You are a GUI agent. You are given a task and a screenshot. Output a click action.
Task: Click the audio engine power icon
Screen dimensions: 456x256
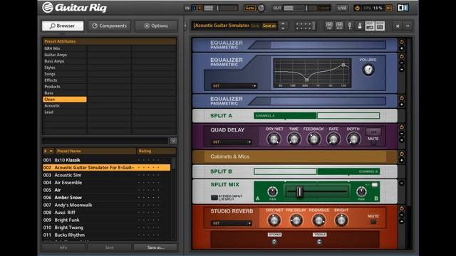point(358,8)
